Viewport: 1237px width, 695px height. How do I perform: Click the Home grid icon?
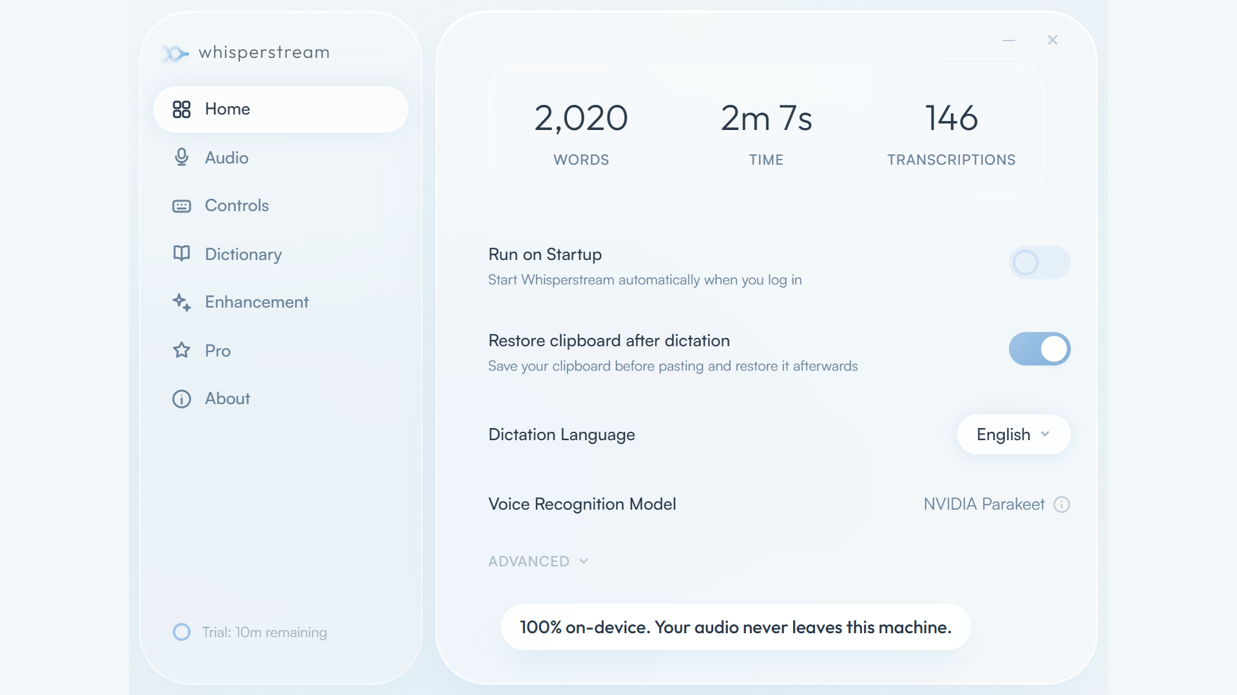[x=182, y=109]
